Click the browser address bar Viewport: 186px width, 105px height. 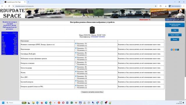(83, 6)
